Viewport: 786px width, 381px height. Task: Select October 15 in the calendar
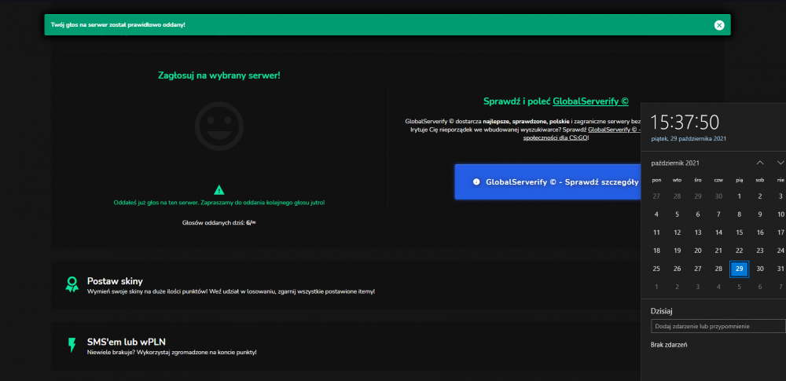[740, 233]
